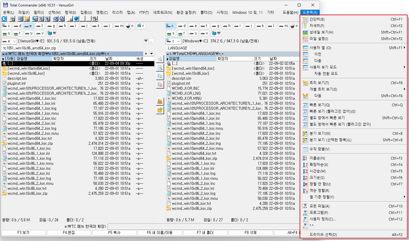Image resolution: width=409 pixels, height=241 pixels.
Task: Select optical drive n in left panel
Action: point(130,26)
